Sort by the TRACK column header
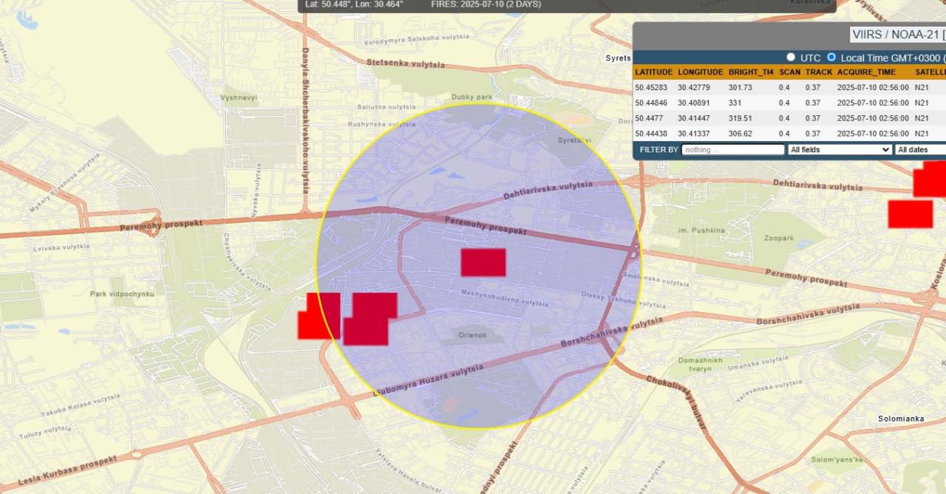Image resolution: width=946 pixels, height=494 pixels. tap(819, 72)
